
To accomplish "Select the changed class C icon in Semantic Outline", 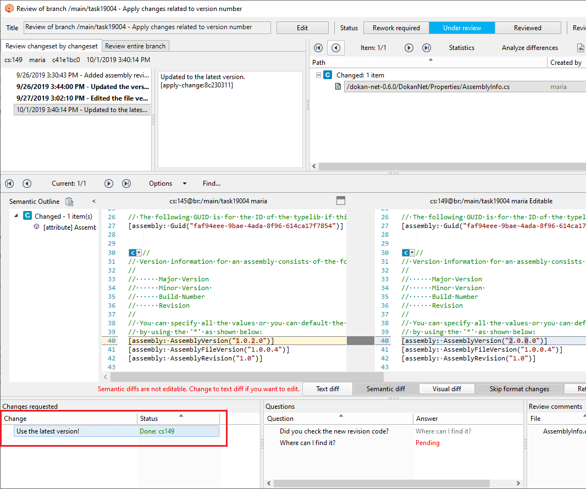I will point(27,215).
